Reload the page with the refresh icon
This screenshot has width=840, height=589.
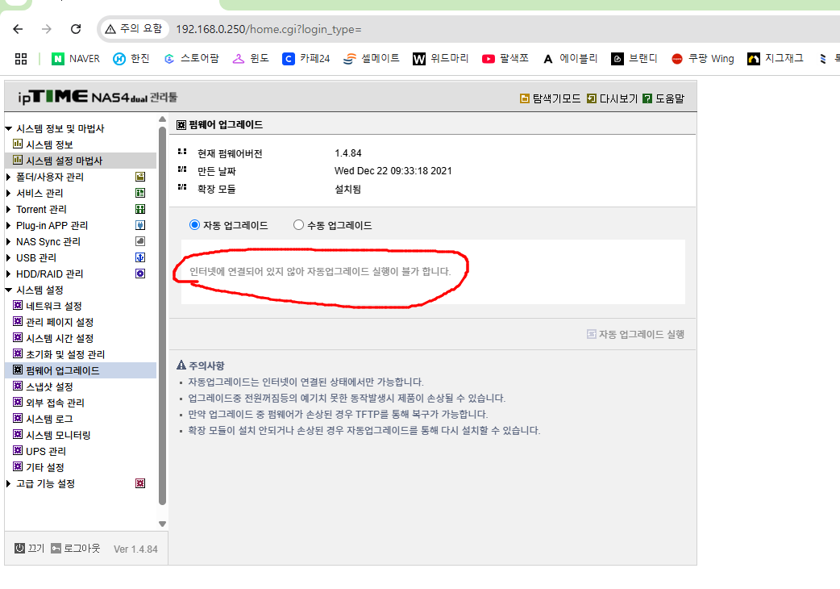[76, 29]
